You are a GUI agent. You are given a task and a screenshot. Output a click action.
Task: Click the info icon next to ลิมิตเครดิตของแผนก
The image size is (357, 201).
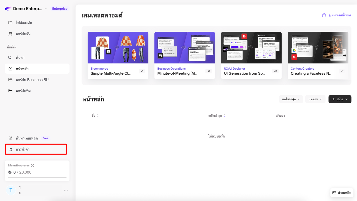pos(32,166)
